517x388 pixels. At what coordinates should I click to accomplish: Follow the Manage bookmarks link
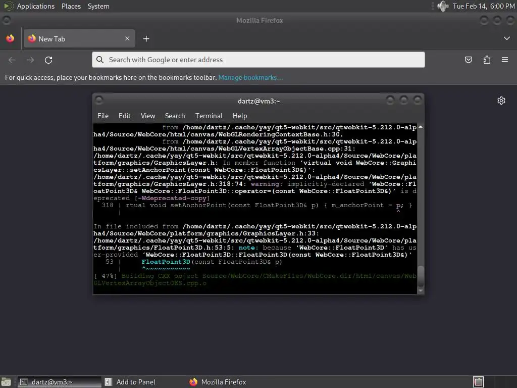(250, 77)
